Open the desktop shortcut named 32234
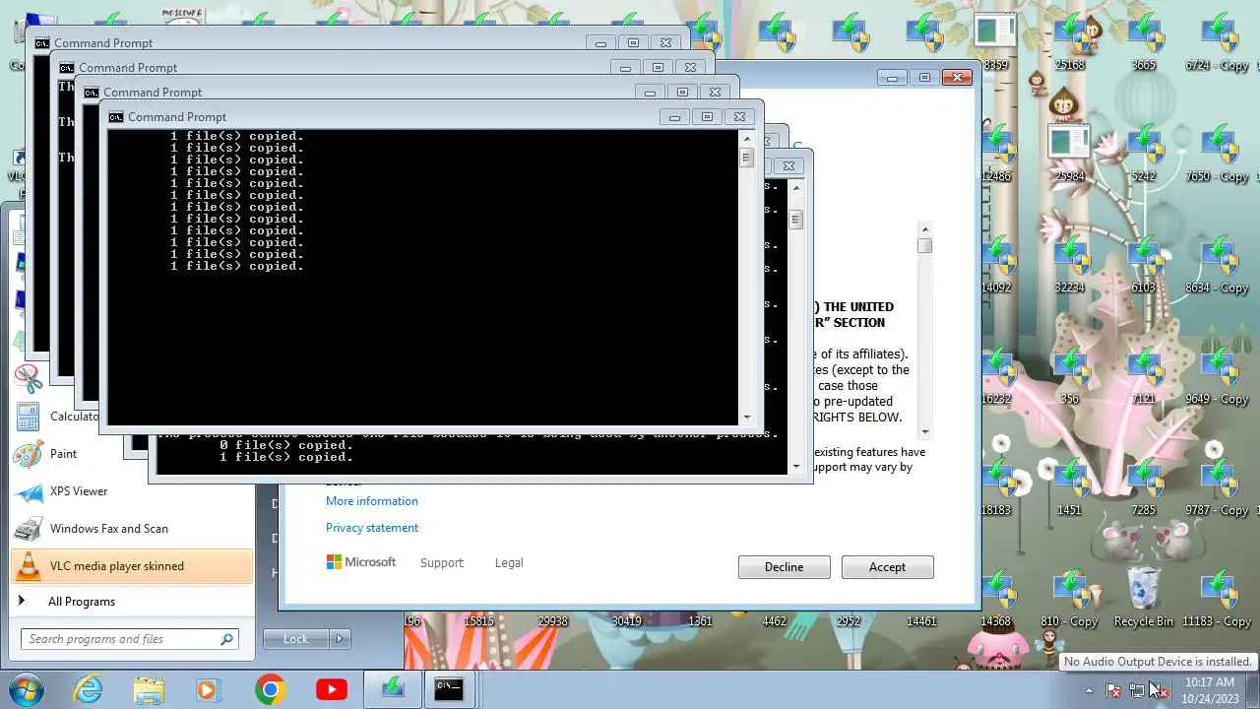 click(x=1070, y=264)
